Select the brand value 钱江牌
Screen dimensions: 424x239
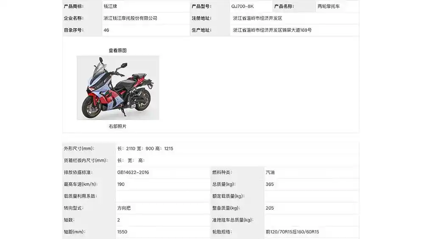point(110,6)
